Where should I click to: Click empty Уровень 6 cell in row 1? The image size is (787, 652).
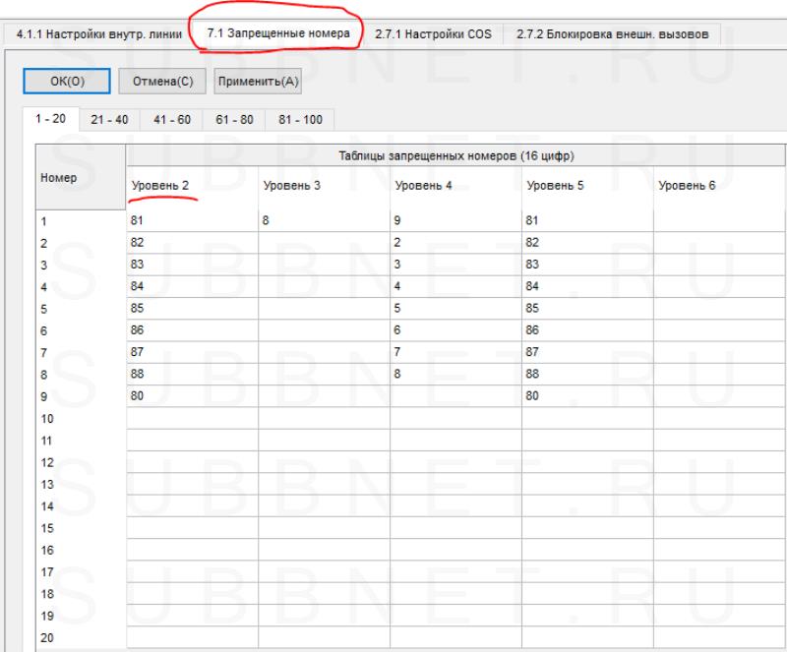tap(719, 221)
